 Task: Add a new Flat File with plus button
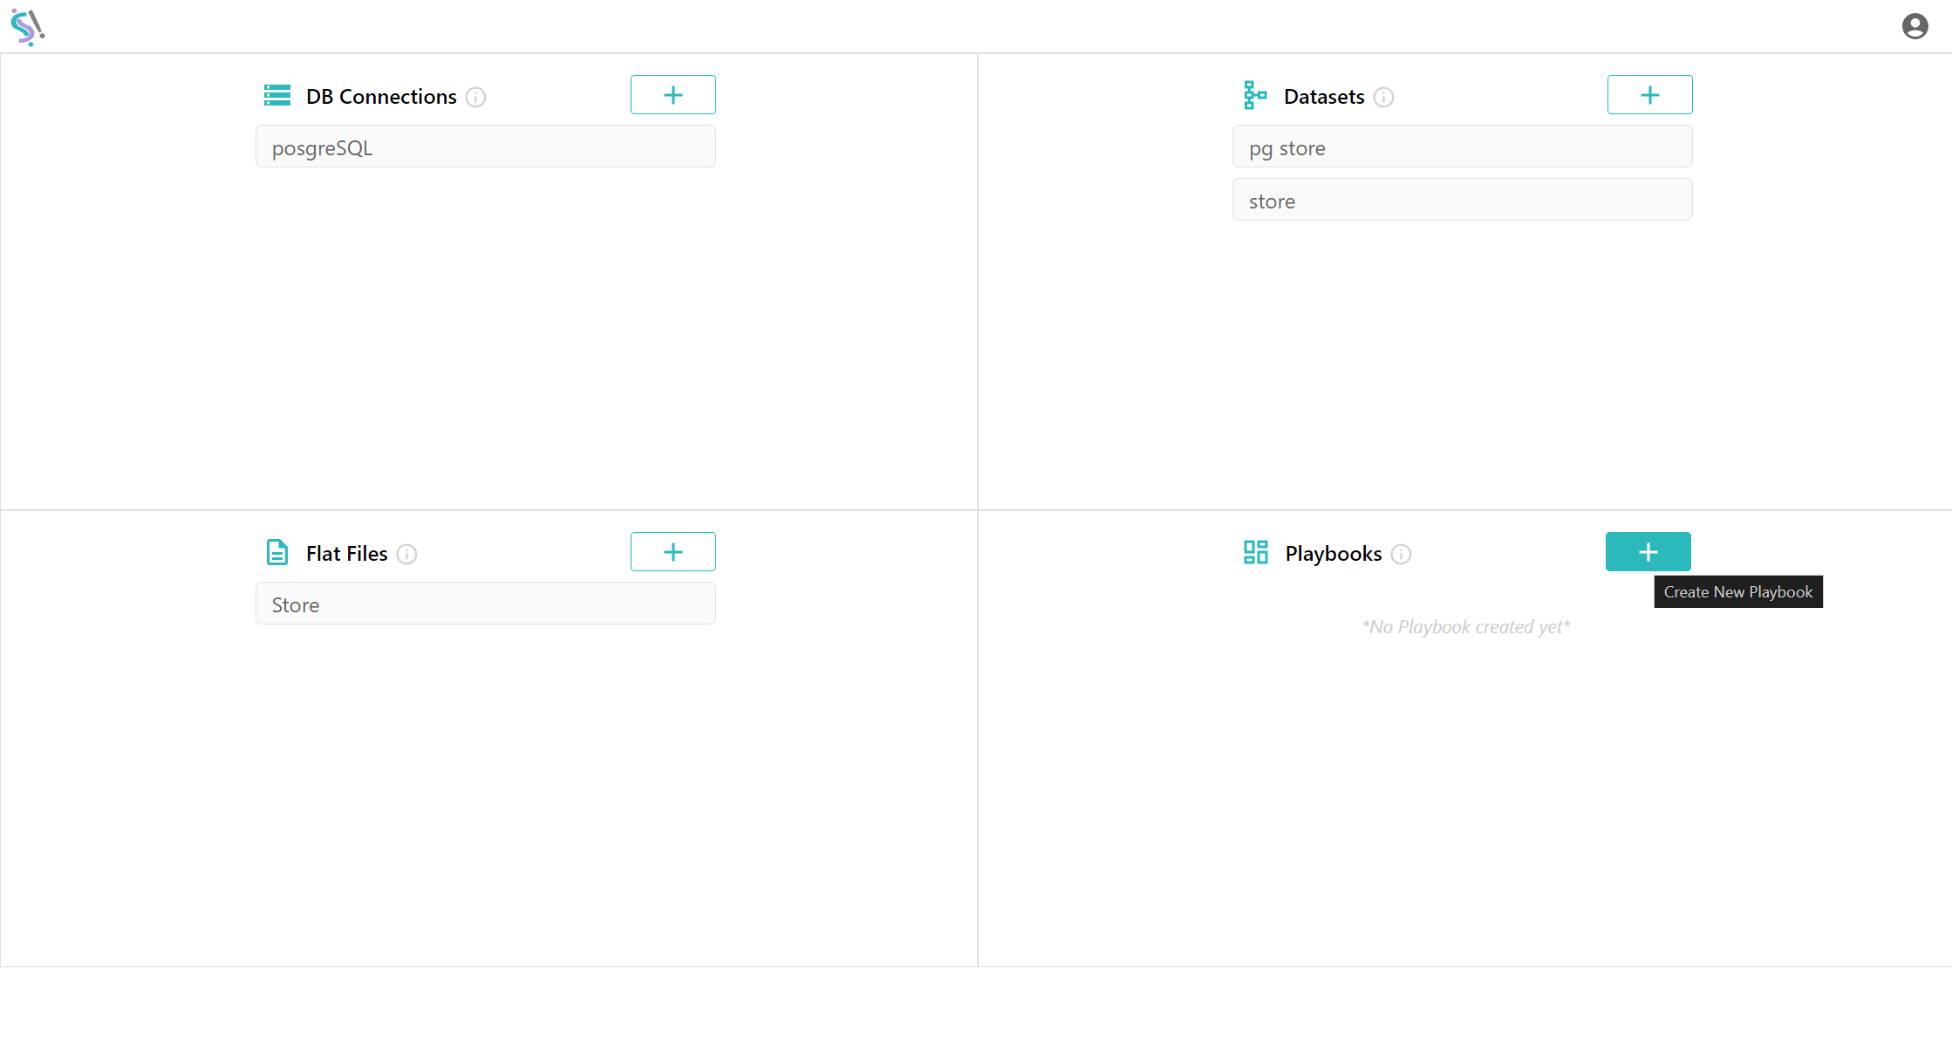tap(672, 551)
